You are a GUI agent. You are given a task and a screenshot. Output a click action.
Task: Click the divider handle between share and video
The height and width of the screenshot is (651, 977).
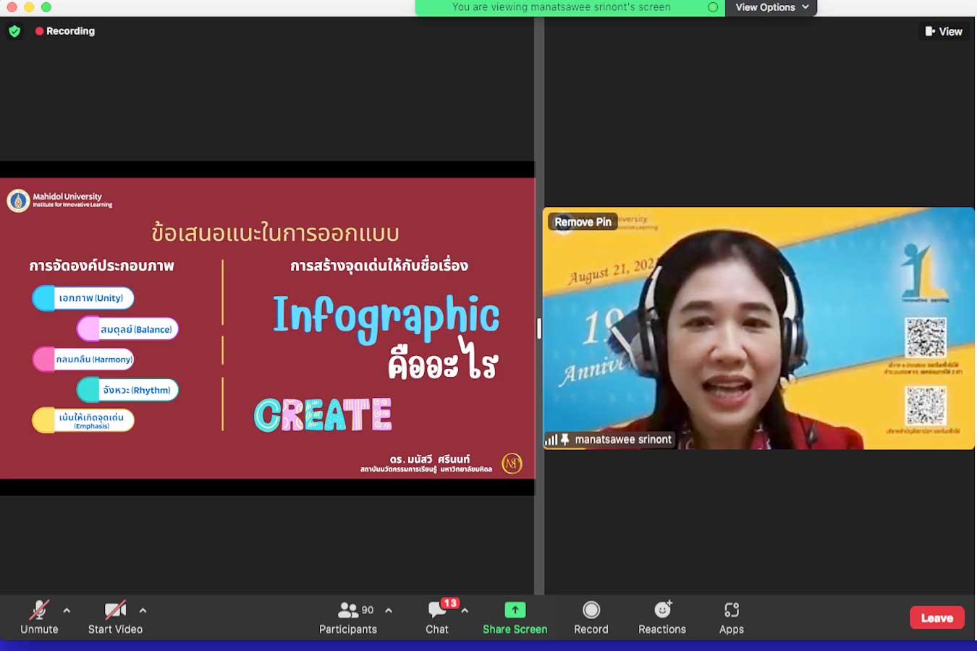[x=539, y=328]
